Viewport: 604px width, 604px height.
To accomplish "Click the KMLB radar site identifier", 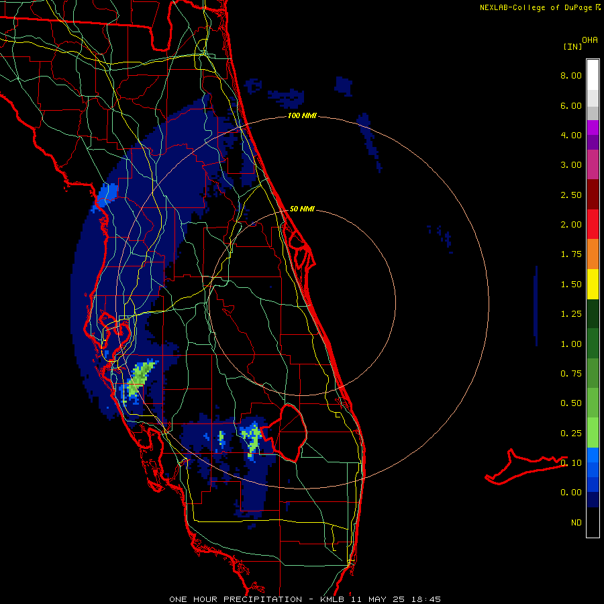I will click(x=333, y=599).
